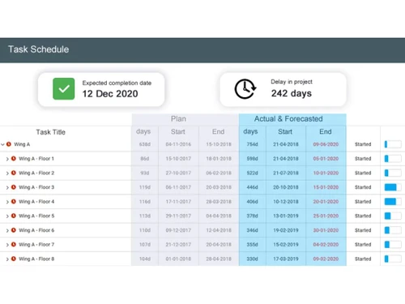Screen dimensions: 405x304
Task: Click the Expected completion date card
Action: point(101,89)
